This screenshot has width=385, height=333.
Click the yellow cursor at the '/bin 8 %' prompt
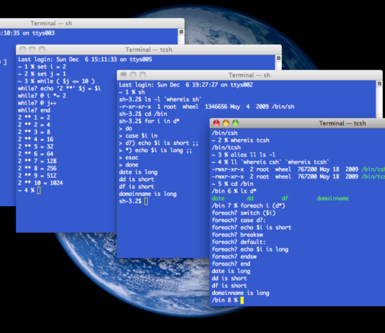(x=242, y=300)
